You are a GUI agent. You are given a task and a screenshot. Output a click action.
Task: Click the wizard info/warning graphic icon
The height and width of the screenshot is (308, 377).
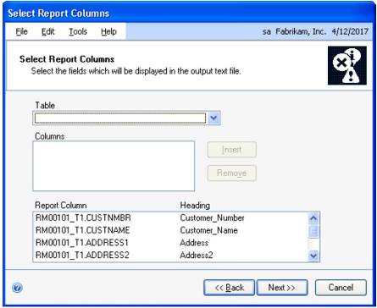pyautogui.click(x=347, y=65)
